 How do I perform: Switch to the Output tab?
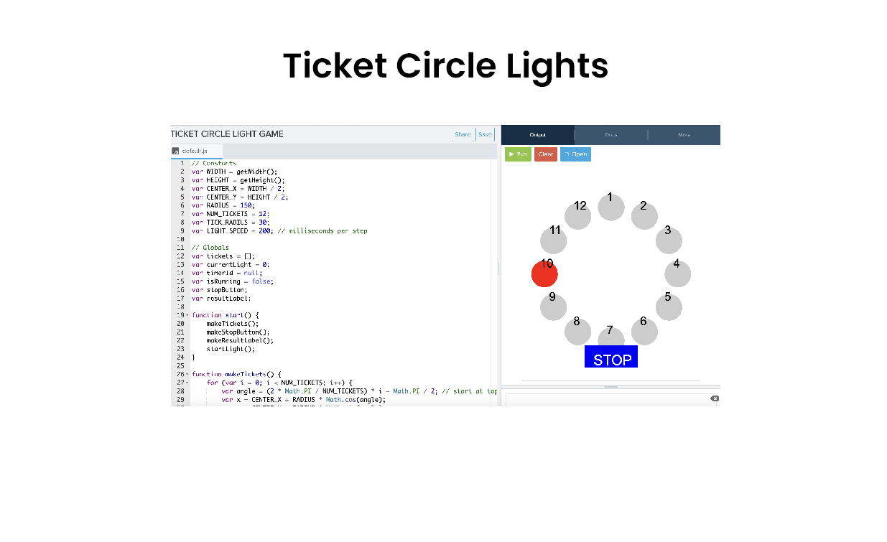click(x=537, y=134)
